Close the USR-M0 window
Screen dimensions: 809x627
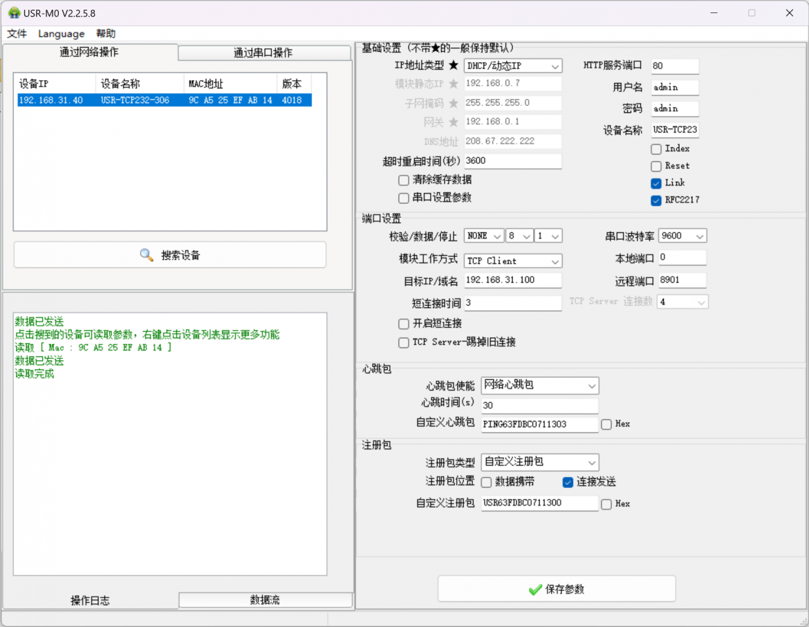pyautogui.click(x=790, y=13)
